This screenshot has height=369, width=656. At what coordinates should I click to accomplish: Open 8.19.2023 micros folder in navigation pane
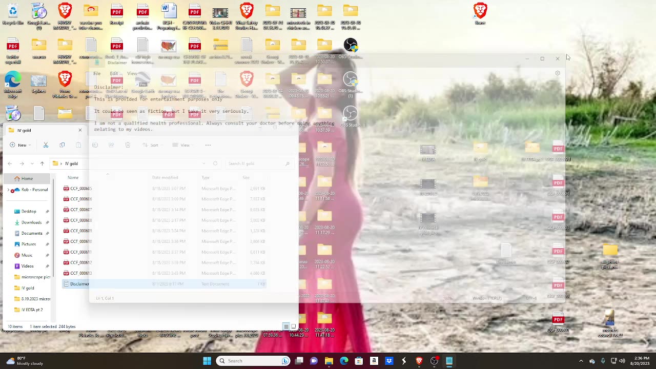(x=32, y=299)
